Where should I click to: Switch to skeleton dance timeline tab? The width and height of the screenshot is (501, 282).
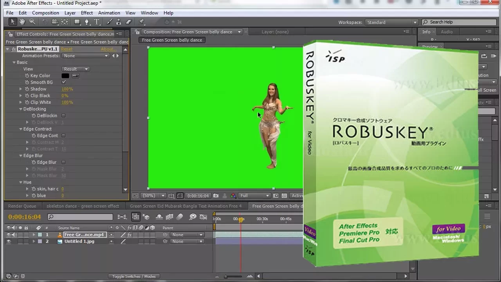83,206
